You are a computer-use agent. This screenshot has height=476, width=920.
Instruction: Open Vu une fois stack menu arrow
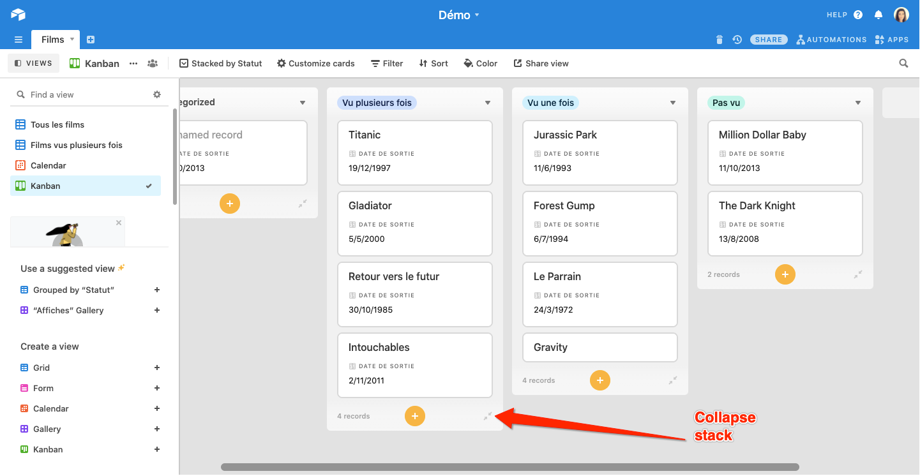(x=673, y=103)
